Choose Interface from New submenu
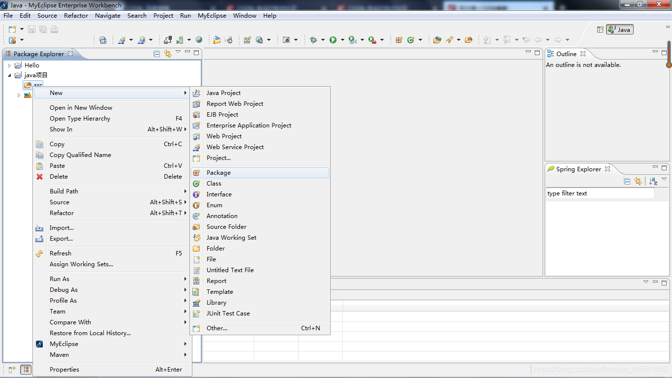The image size is (672, 378). pos(260,194)
